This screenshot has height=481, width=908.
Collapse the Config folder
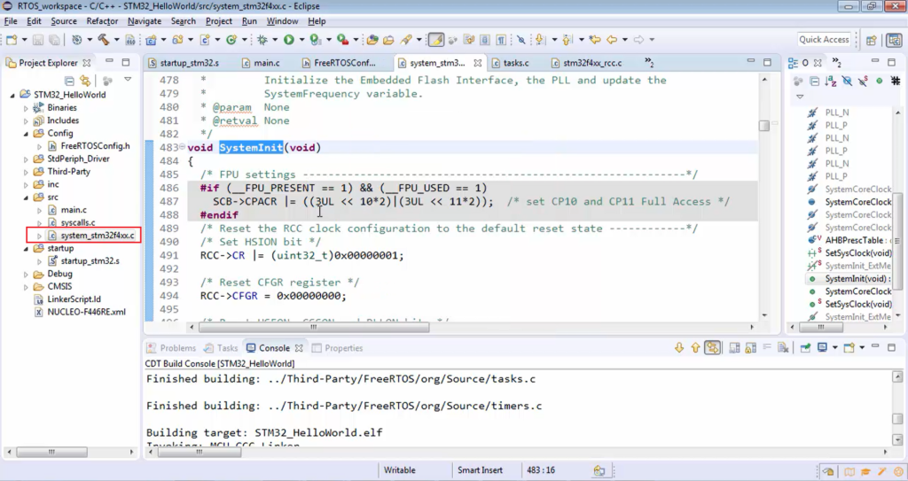[x=26, y=133]
